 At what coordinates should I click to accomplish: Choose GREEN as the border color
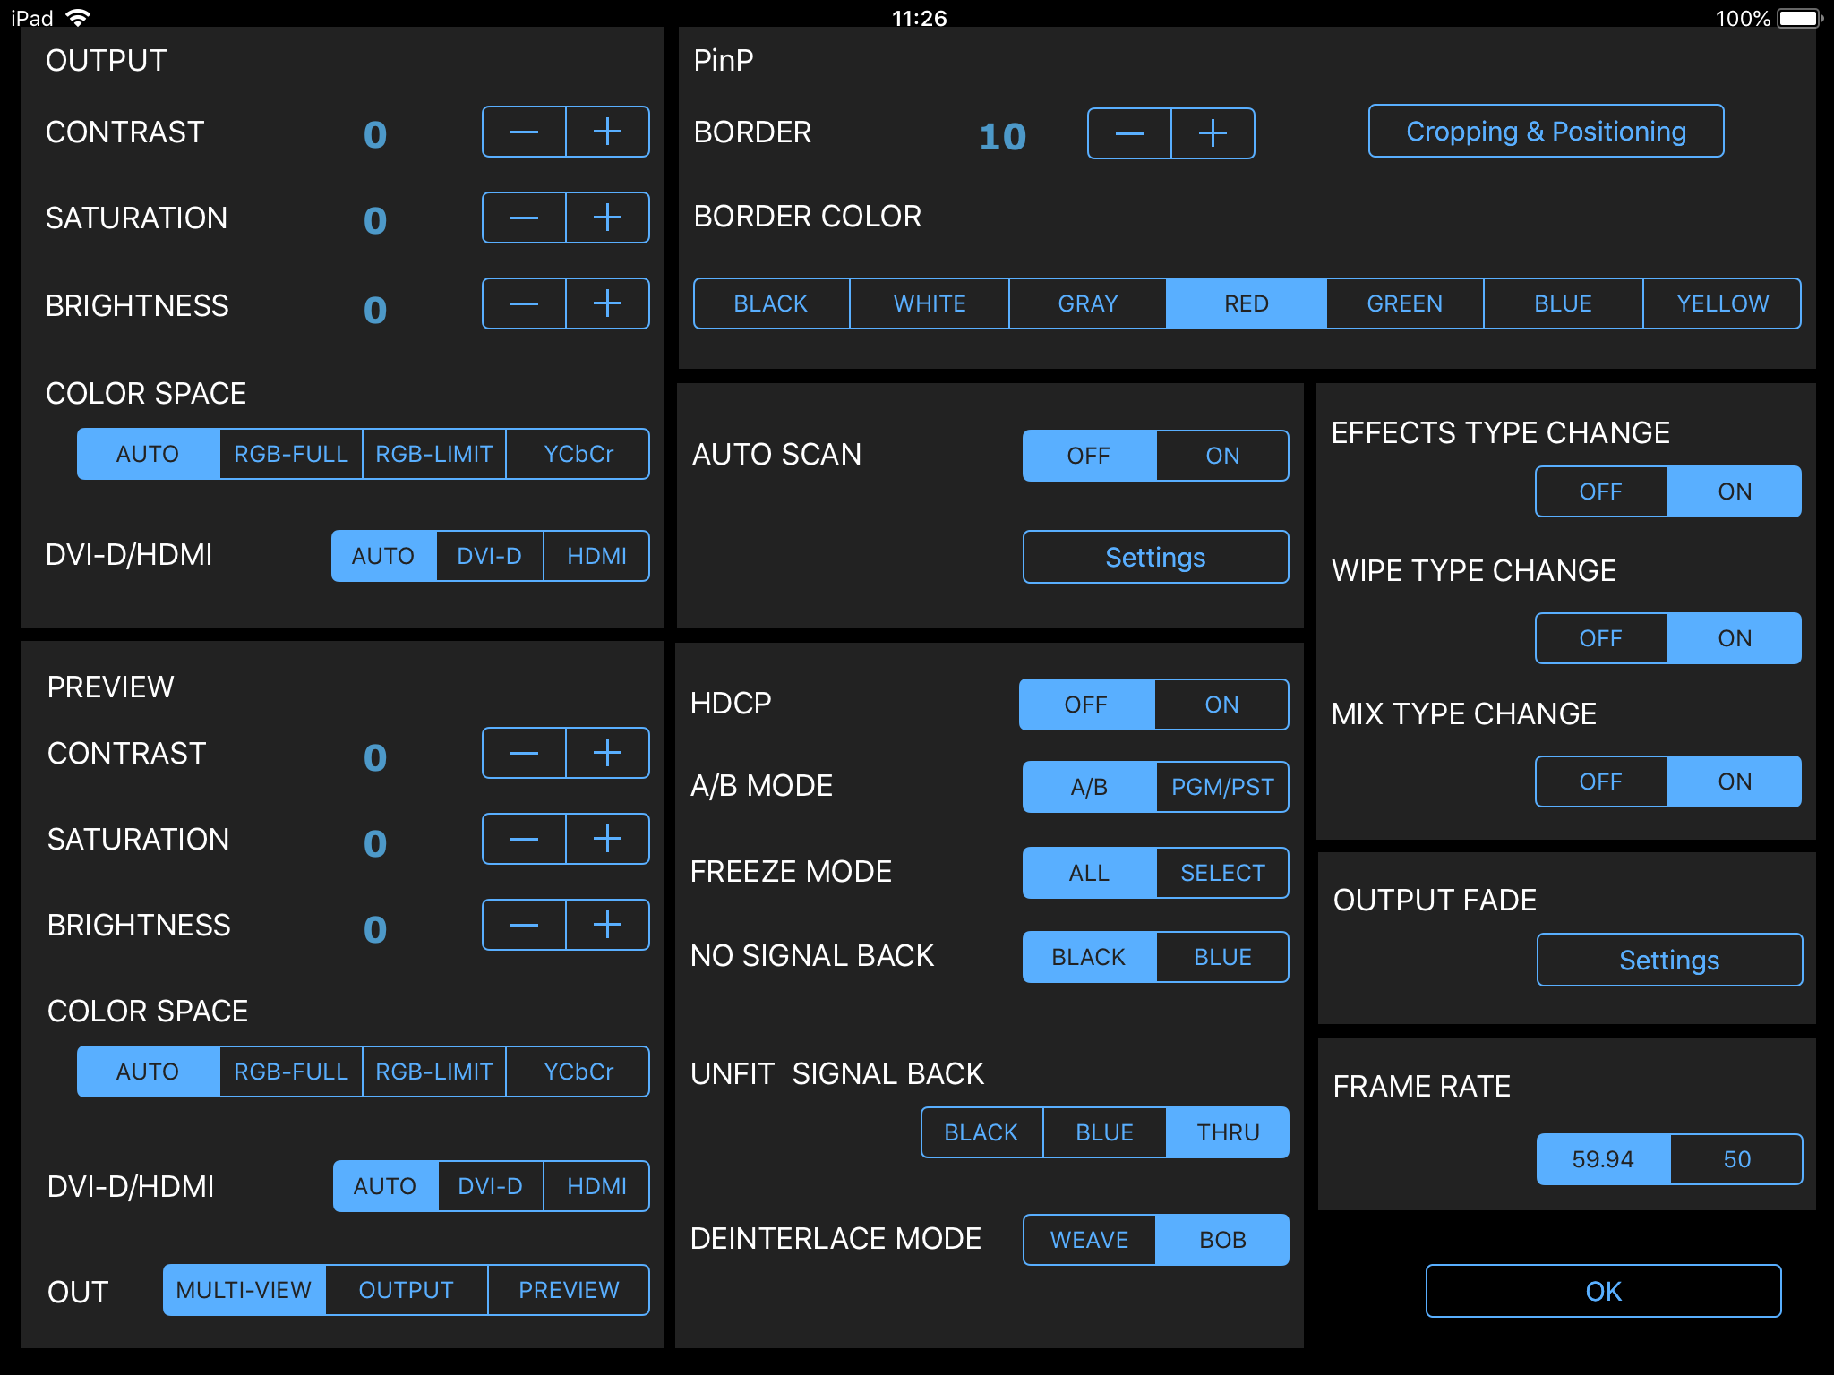[1404, 304]
